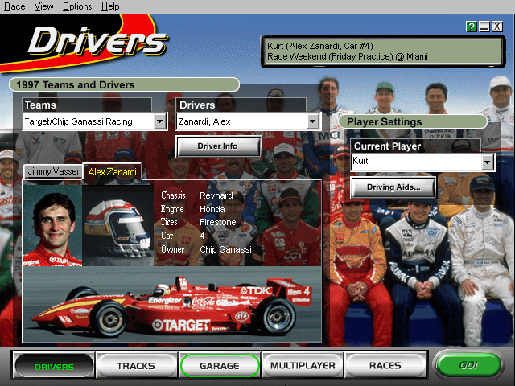Expand the Current Player dropdown arrow
This screenshot has width=515, height=386.
pyautogui.click(x=488, y=162)
